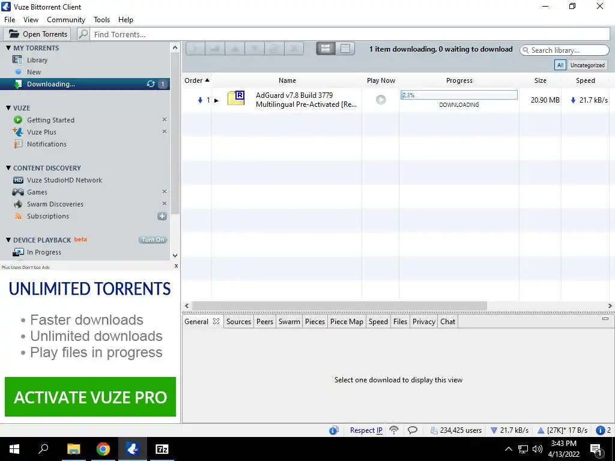Collapse the VUZE sidebar section
This screenshot has width=615, height=461.
8,108
